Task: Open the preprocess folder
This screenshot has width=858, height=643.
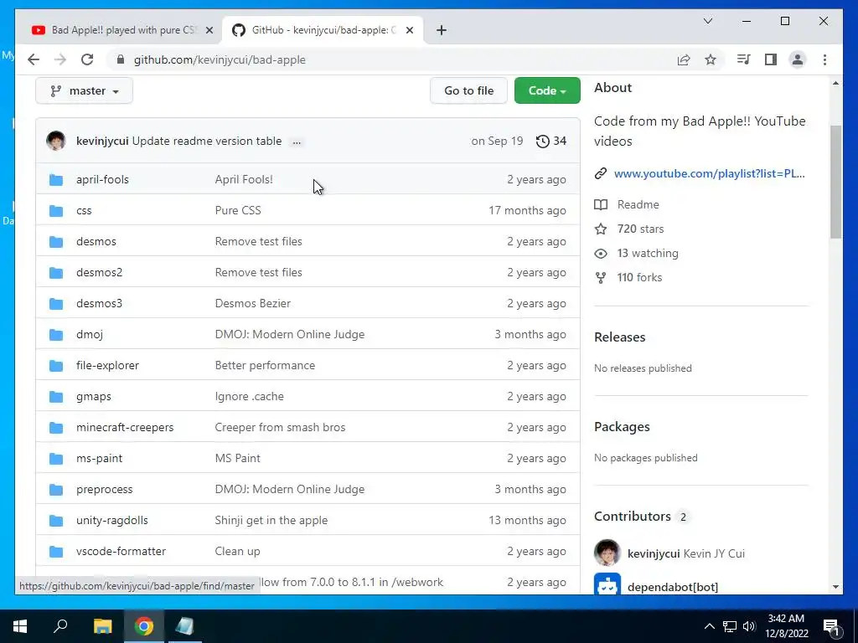Action: (x=104, y=489)
